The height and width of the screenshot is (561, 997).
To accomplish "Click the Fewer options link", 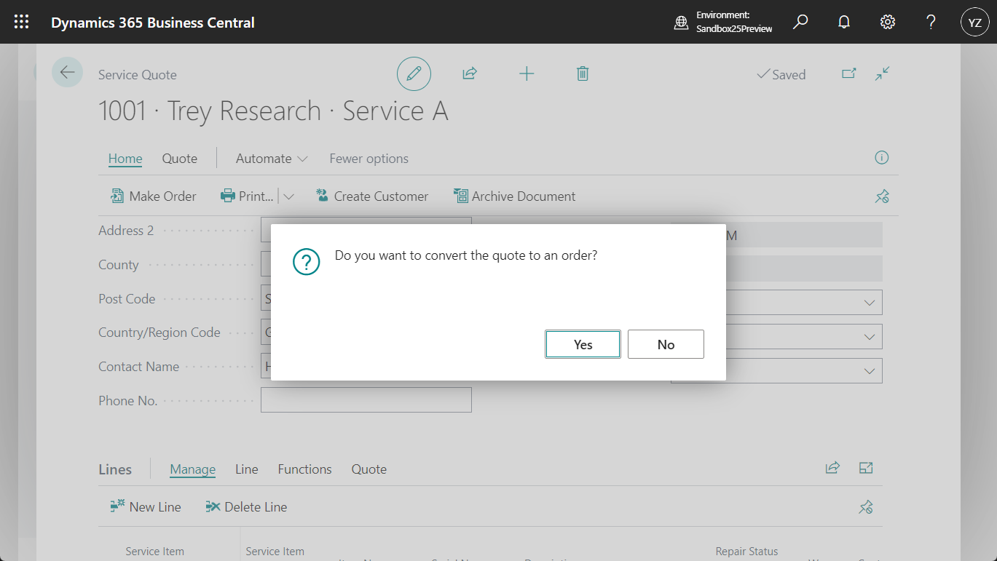I will (x=368, y=158).
